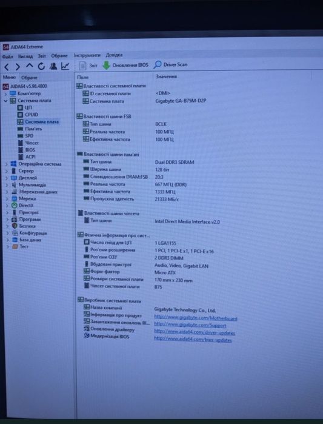Select the Dual DDR3 SDRAM value
The image size is (323, 424).
pos(175,162)
